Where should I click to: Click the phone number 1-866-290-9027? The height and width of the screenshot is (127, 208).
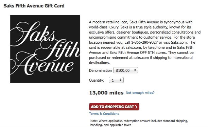144,42
